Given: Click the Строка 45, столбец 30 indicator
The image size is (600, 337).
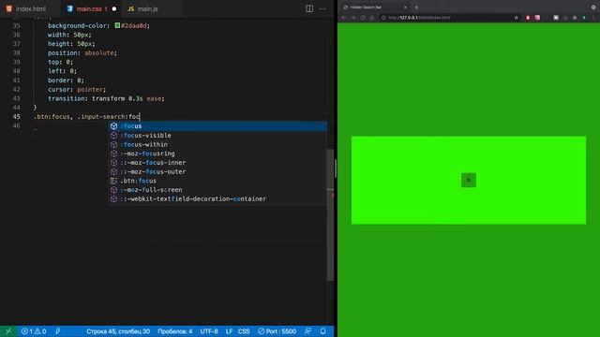Looking at the screenshot, I should click(118, 331).
